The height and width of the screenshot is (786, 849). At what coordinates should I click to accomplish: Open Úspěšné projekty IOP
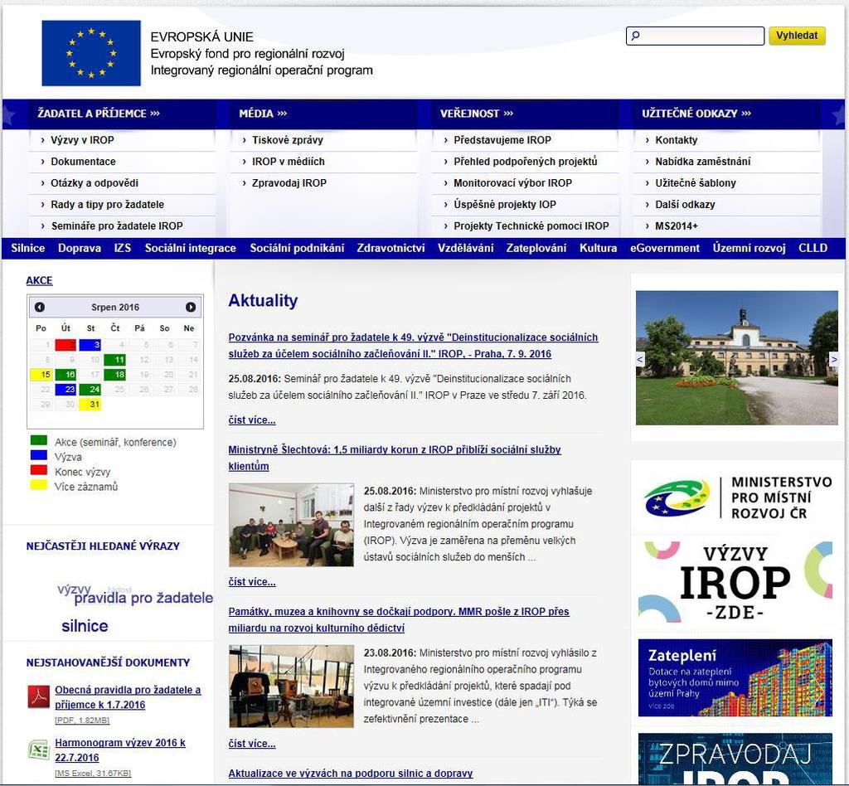point(505,205)
